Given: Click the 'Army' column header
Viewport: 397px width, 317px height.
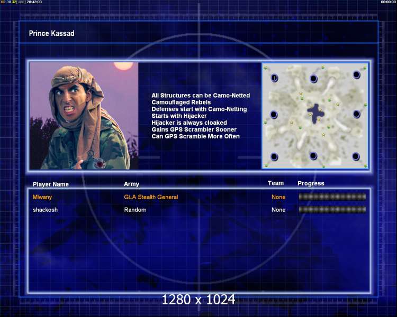Looking at the screenshot, I should 131,184.
